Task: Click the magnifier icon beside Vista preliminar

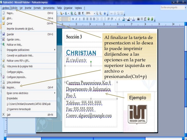Action: (4, 82)
